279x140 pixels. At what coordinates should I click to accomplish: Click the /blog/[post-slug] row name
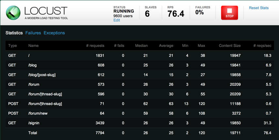click(x=42, y=75)
